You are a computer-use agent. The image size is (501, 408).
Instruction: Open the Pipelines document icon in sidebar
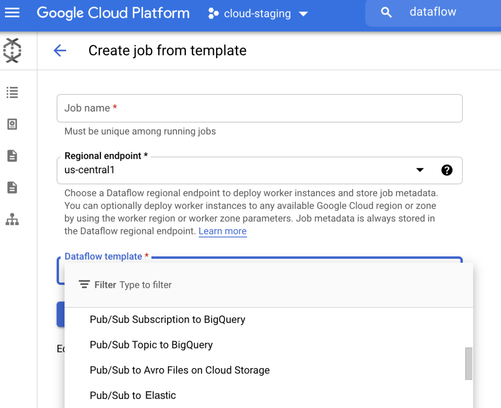click(x=12, y=156)
